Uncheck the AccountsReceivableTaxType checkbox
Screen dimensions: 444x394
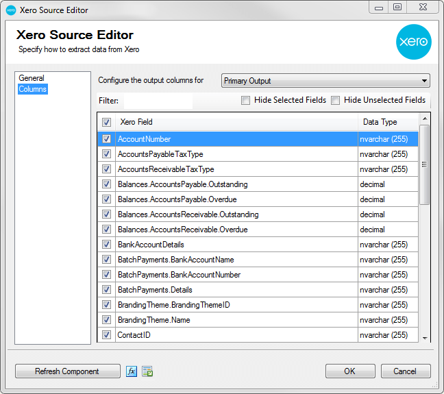pos(106,169)
